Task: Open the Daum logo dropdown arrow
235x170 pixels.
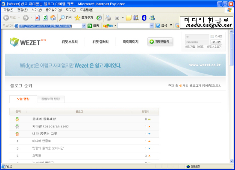Action: tap(115, 25)
